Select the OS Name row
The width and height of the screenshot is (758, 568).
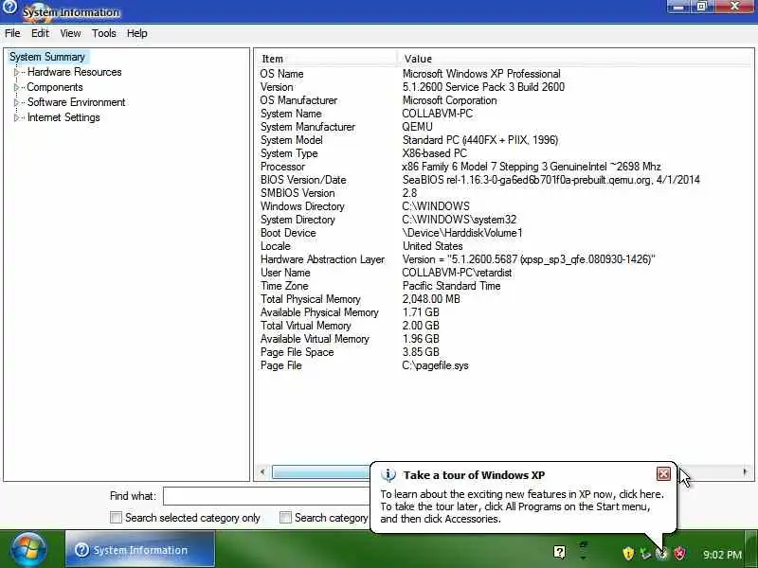(504, 74)
